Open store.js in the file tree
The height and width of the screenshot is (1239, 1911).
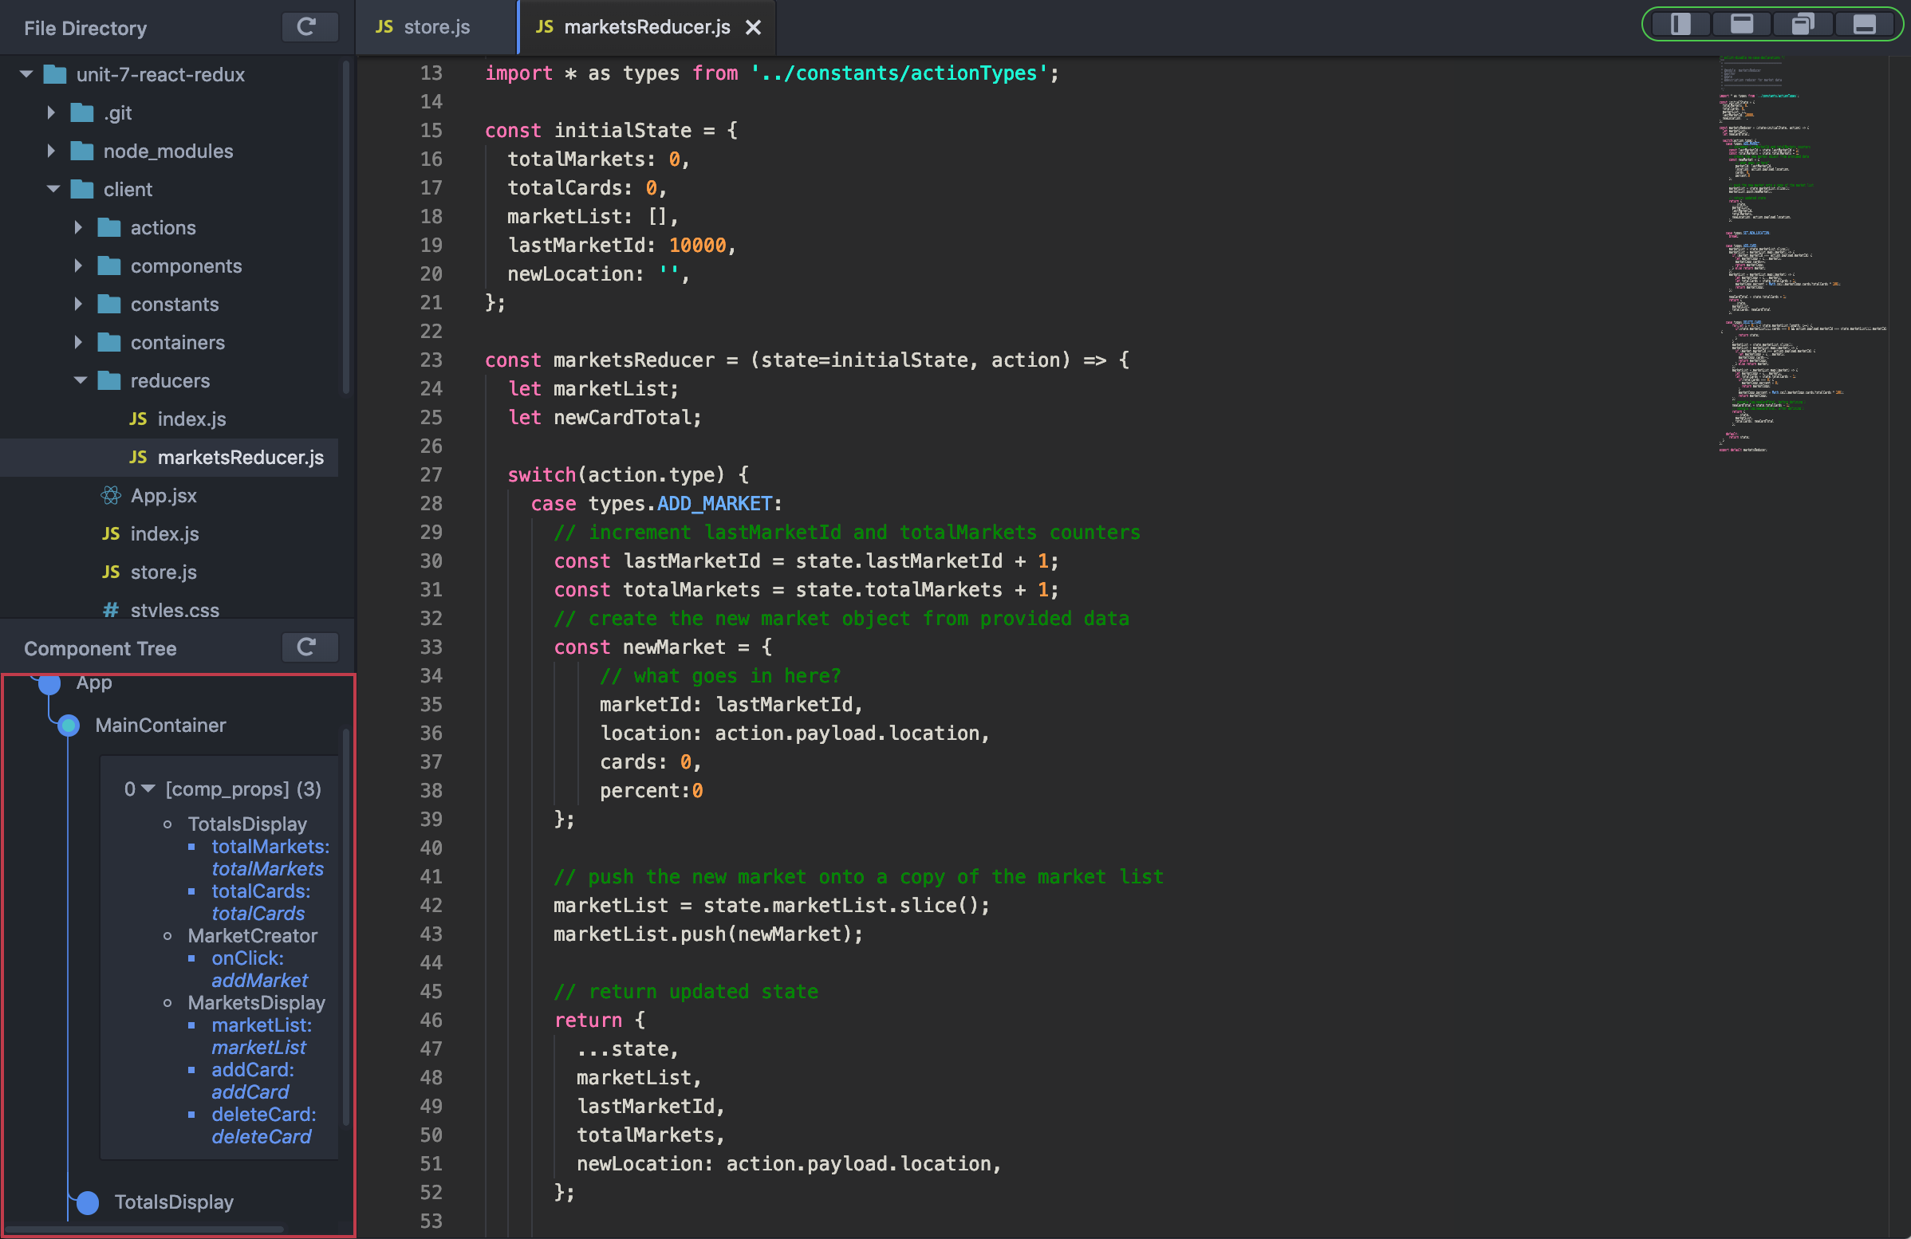tap(163, 572)
